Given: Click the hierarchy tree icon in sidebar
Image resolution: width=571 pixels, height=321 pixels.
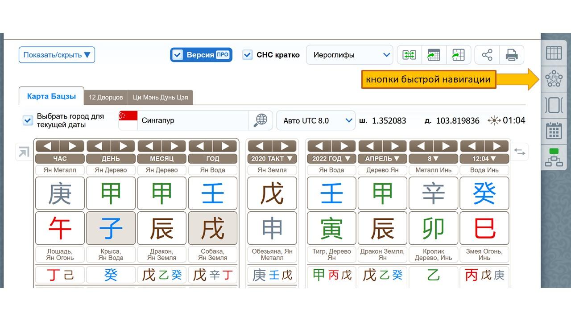Looking at the screenshot, I should coord(554,157).
